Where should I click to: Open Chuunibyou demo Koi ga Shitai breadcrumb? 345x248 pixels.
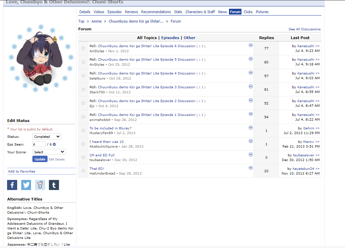136,21
